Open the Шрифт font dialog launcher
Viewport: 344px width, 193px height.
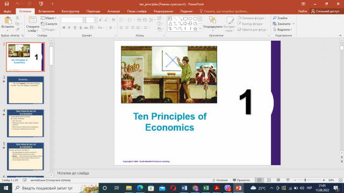pyautogui.click(x=116, y=35)
